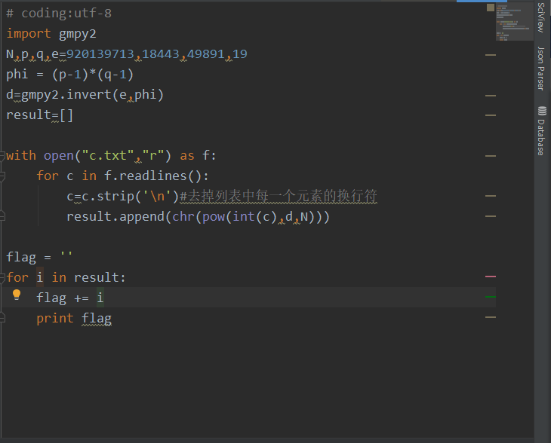The image size is (551, 443).
Task: Collapse the 'for i in result' loop
Action: click(2, 278)
